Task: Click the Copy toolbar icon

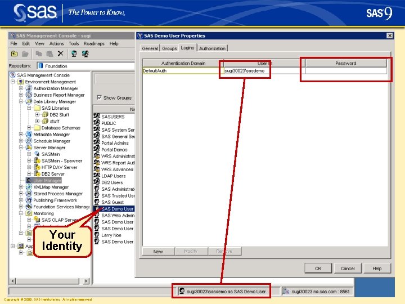Action: (39, 54)
